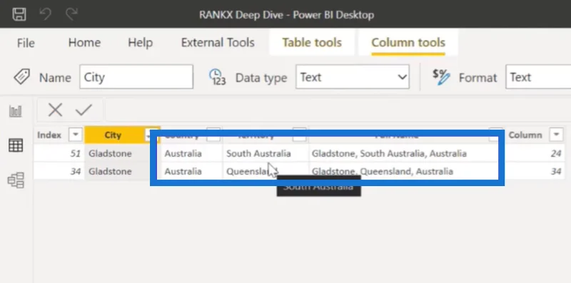571x283 pixels.
Task: Open the External Tools tab
Action: pos(218,43)
